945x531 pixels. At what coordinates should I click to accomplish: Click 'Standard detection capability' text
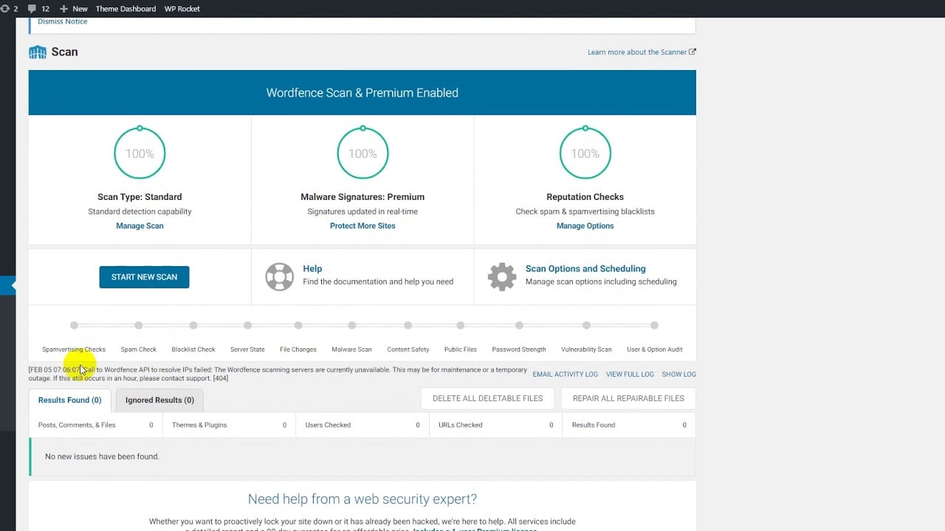(140, 212)
